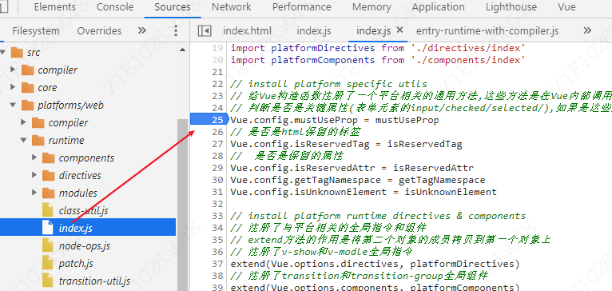Image resolution: width=612 pixels, height=291 pixels.
Task: Open patch.js file in tree
Action: (x=76, y=264)
